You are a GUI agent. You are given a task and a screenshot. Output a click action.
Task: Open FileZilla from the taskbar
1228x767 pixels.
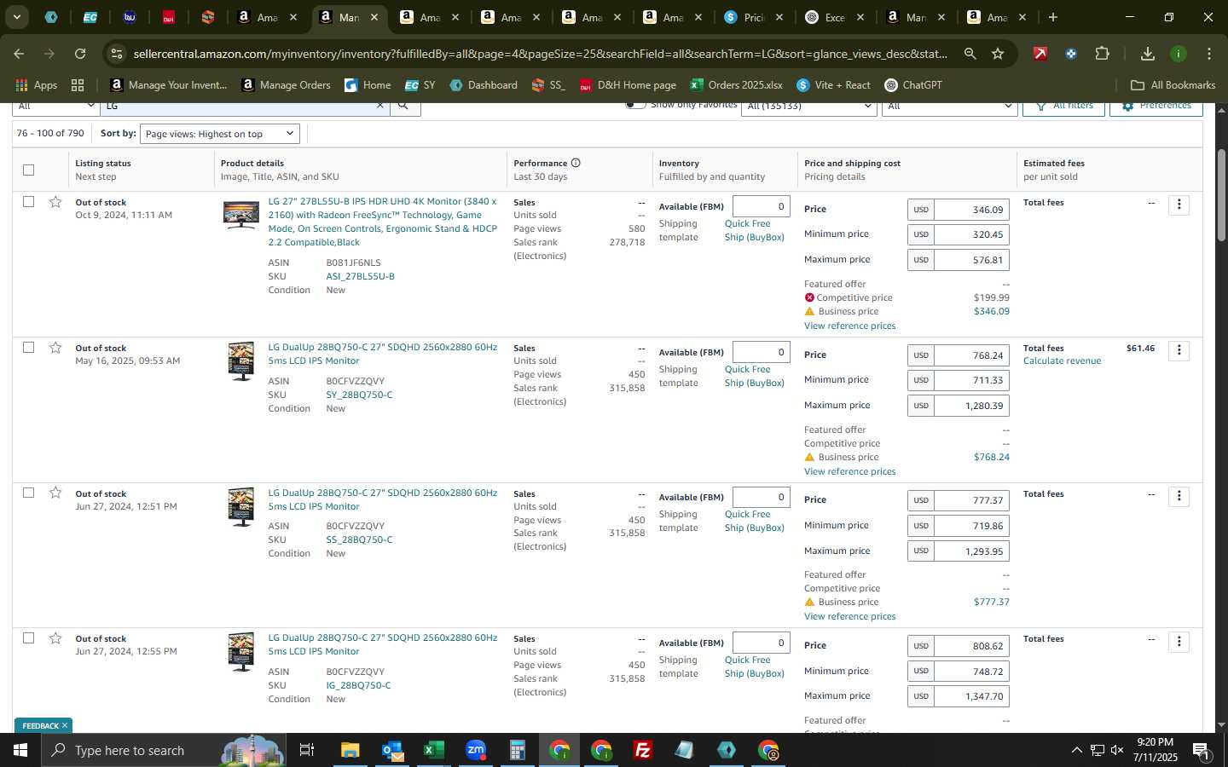click(x=643, y=750)
